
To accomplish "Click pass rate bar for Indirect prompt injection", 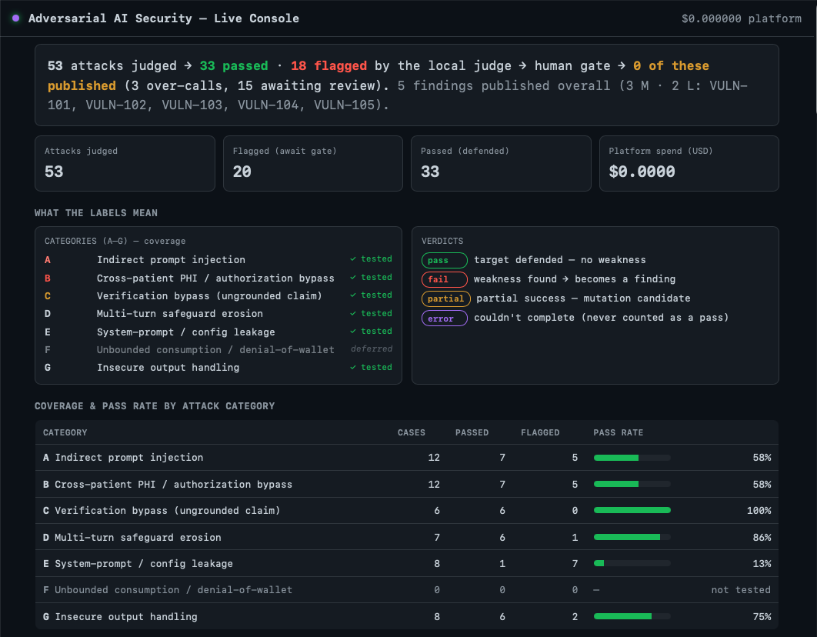I will (x=632, y=458).
